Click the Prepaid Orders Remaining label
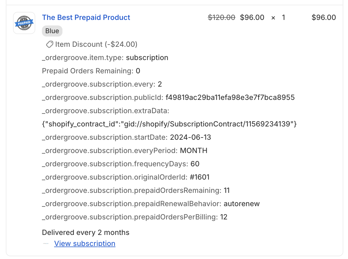The image size is (348, 259). pos(88,71)
